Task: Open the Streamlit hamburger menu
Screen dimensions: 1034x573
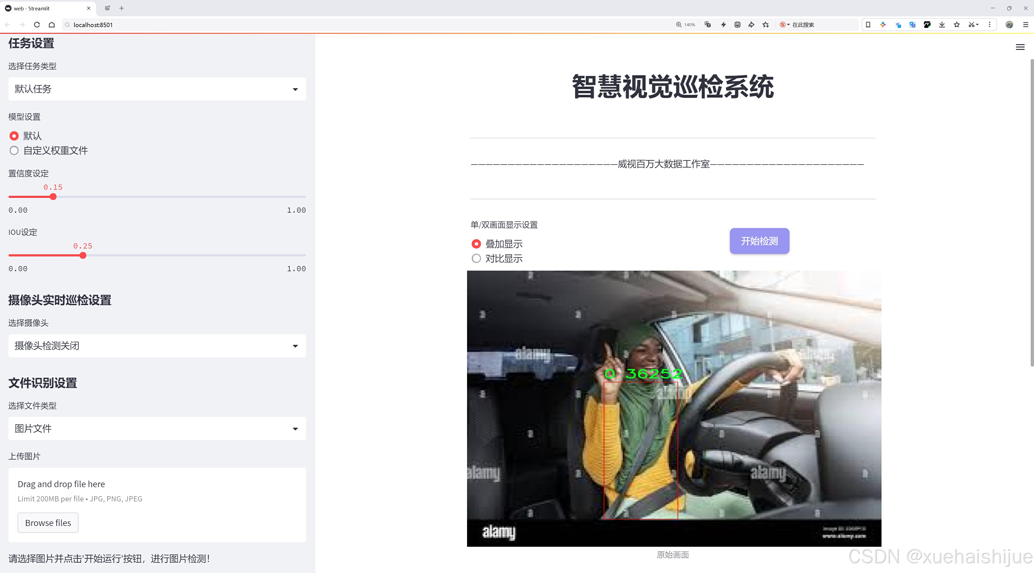Action: click(x=1020, y=47)
